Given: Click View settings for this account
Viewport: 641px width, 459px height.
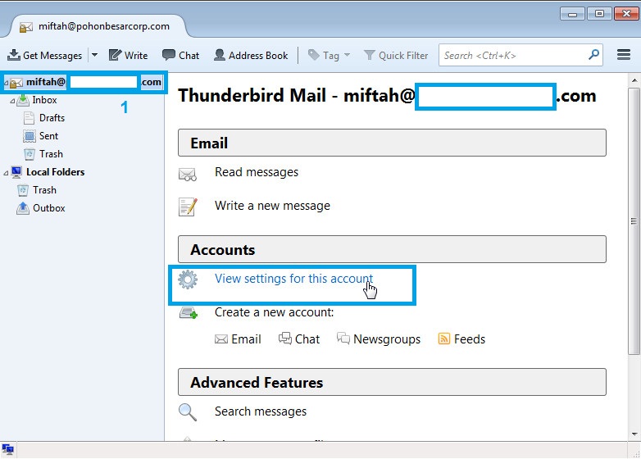Looking at the screenshot, I should (x=293, y=279).
